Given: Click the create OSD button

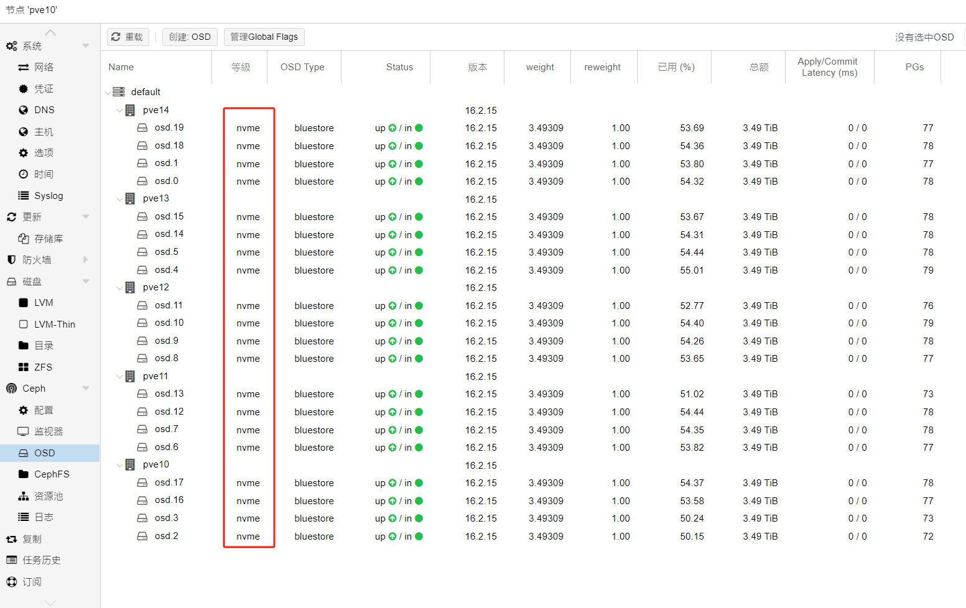Looking at the screenshot, I should click(x=190, y=37).
